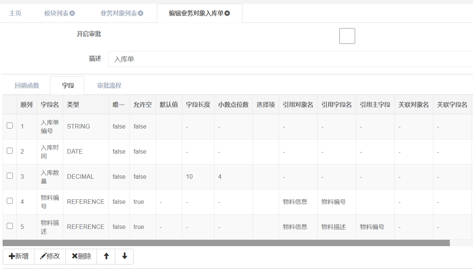
Task: Click the pencil icon on 修改 button
Action: click(x=42, y=256)
